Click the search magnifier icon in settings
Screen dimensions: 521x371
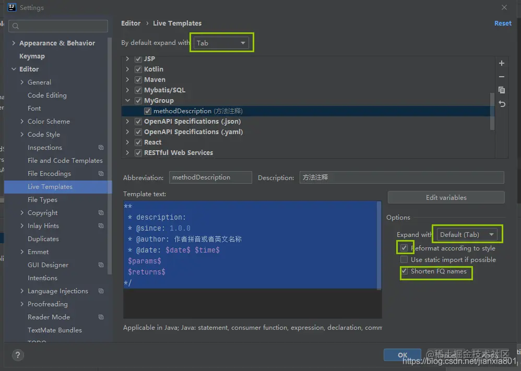(x=16, y=26)
